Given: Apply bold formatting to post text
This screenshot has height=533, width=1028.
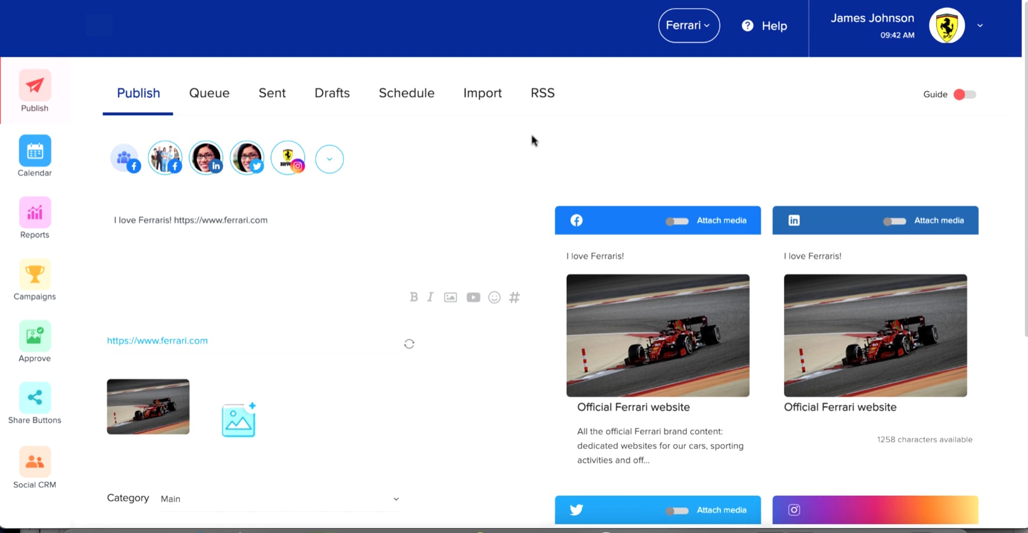Looking at the screenshot, I should (413, 297).
